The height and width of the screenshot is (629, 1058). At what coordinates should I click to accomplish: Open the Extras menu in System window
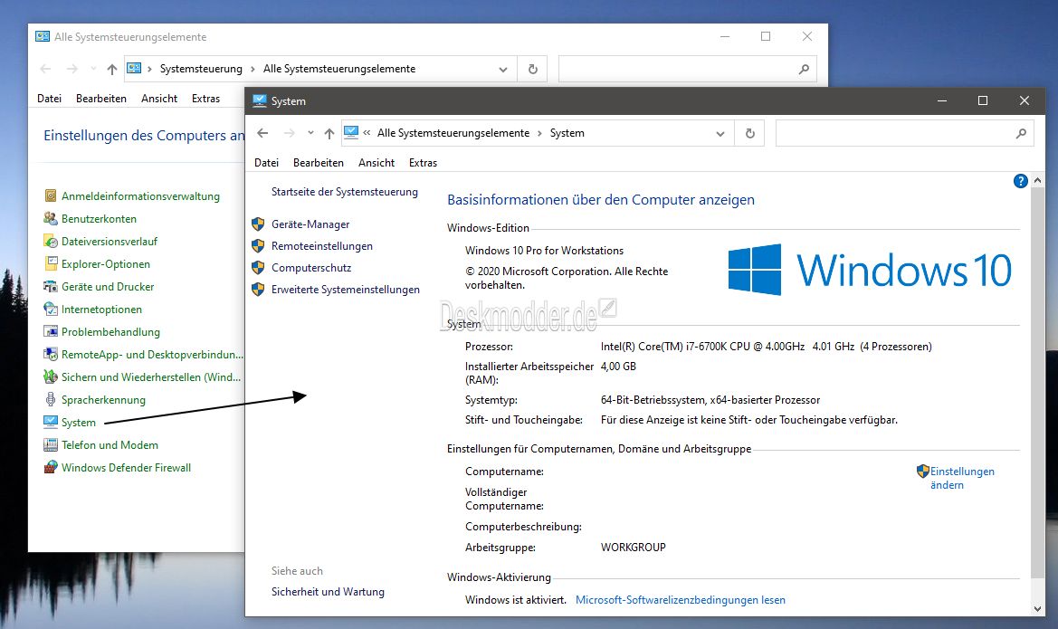[x=423, y=163]
